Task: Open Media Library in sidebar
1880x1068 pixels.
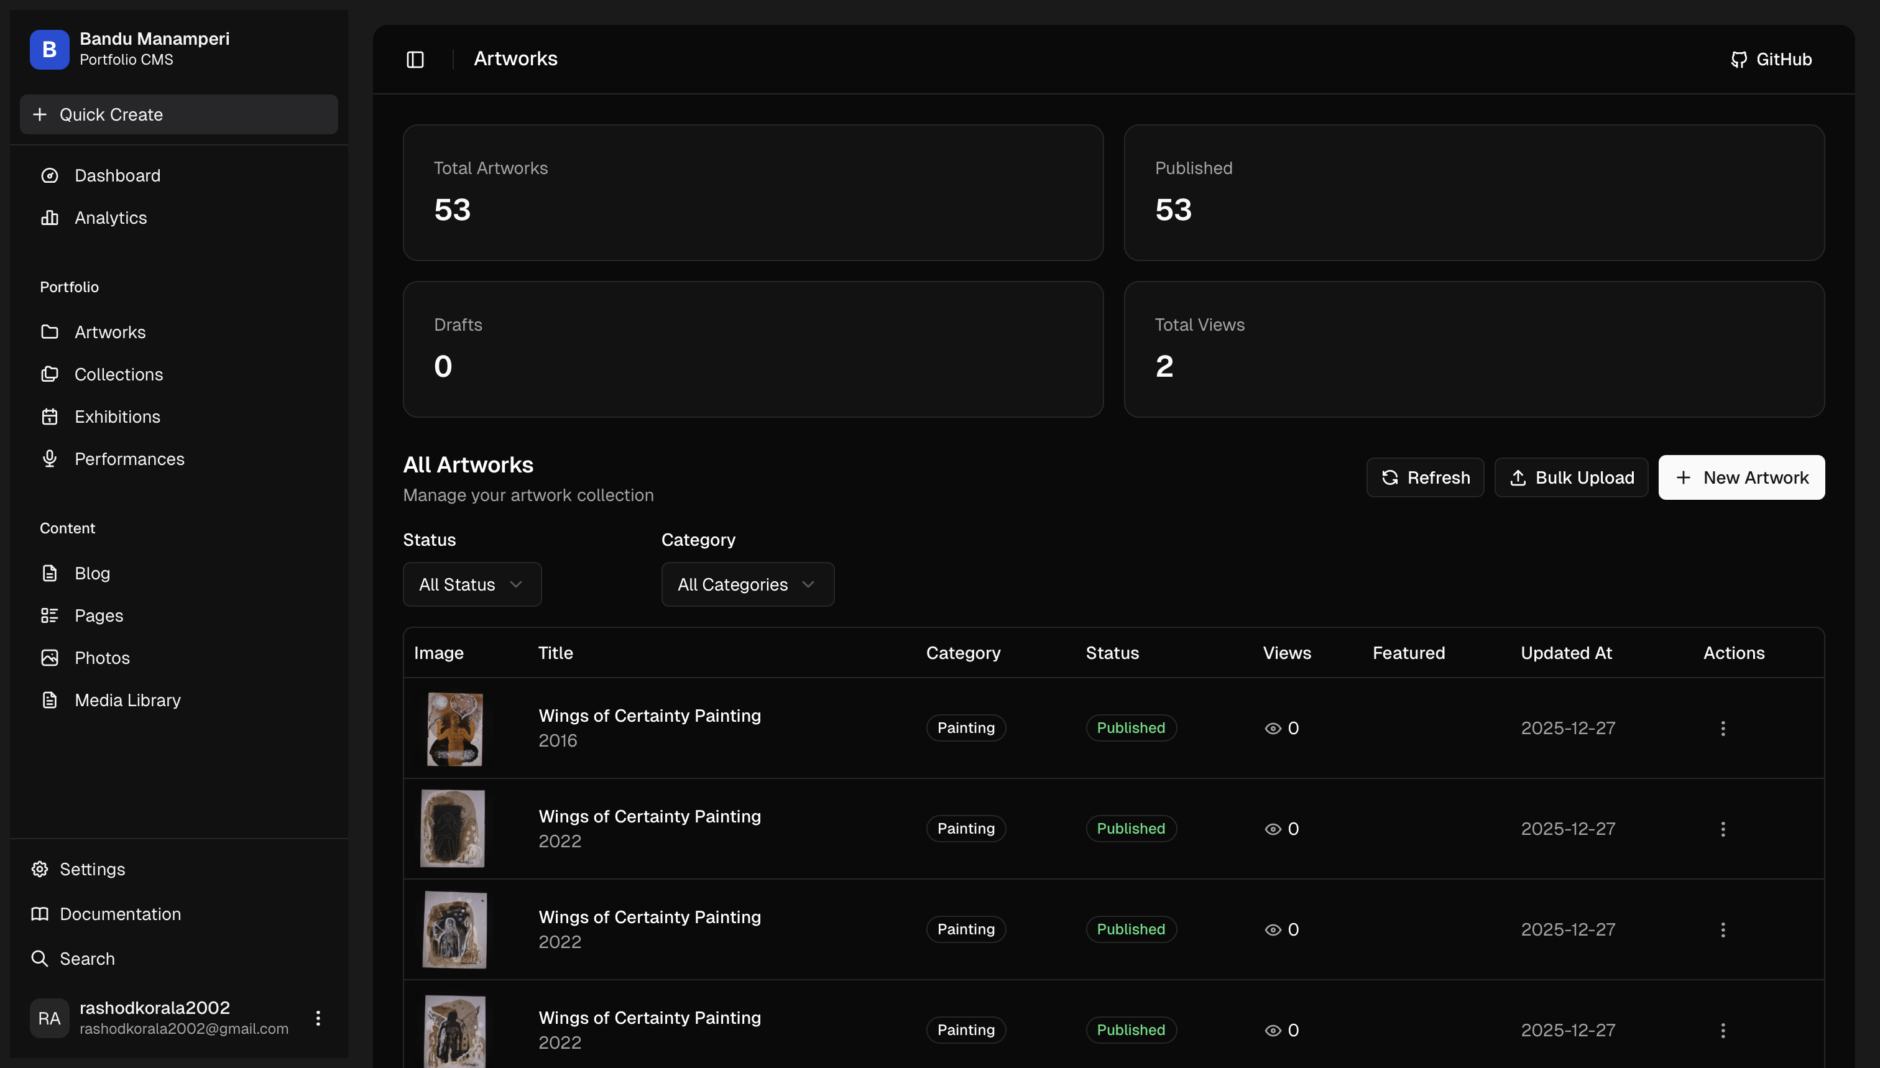Action: 127,701
